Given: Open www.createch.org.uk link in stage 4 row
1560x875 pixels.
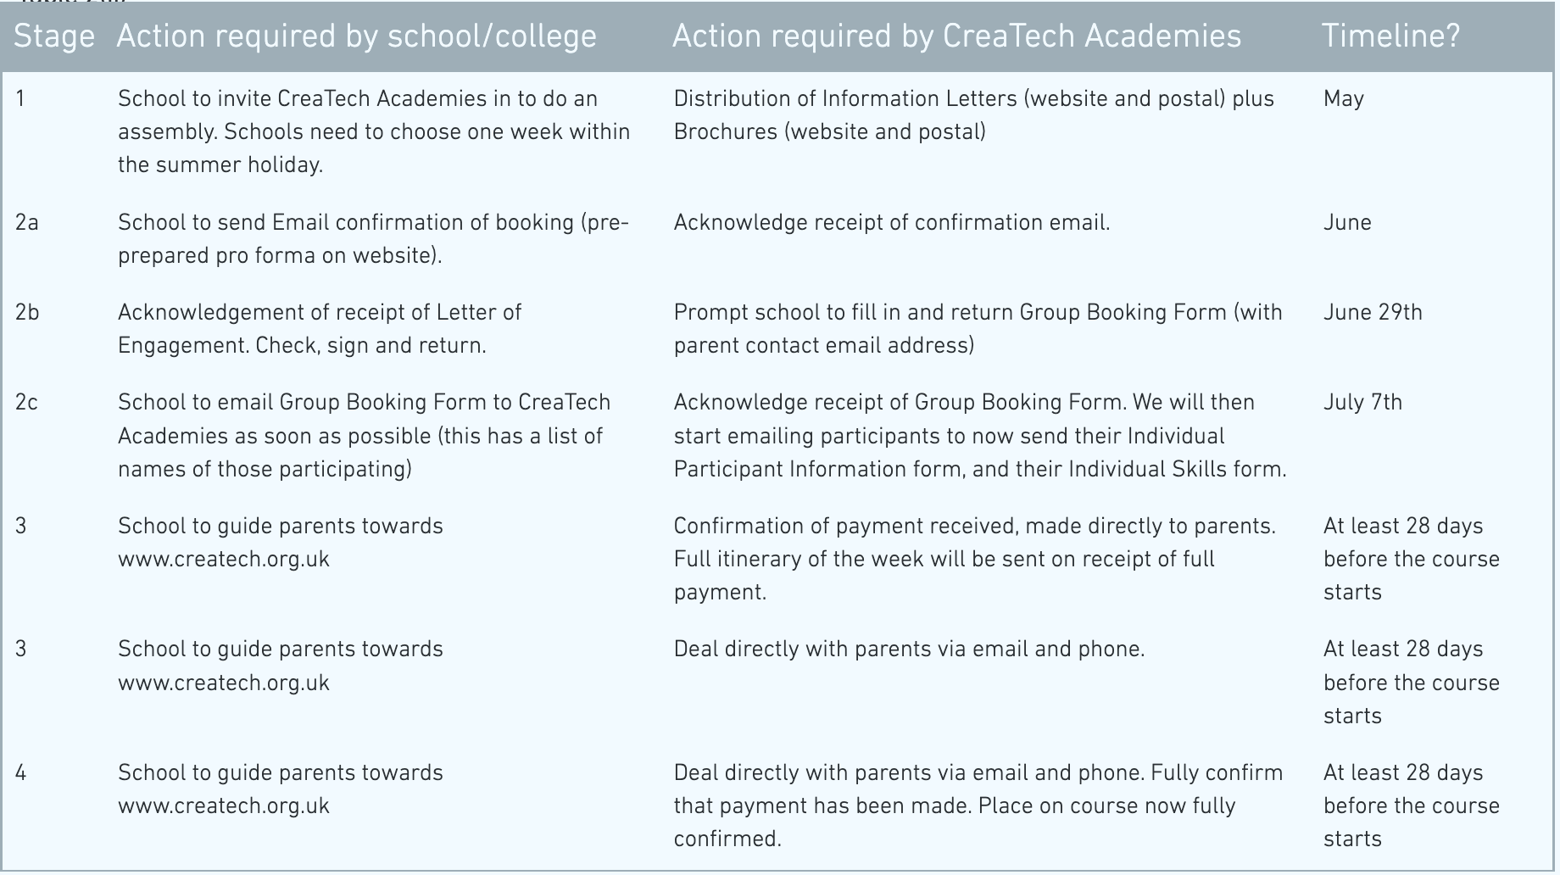Looking at the screenshot, I should pyautogui.click(x=224, y=805).
